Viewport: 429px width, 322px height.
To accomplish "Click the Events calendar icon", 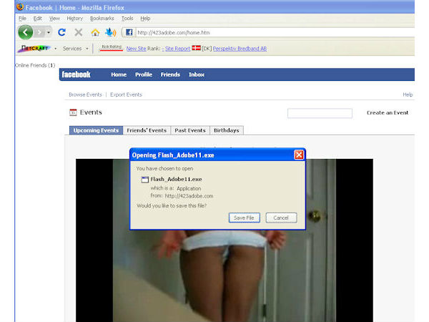I will click(x=73, y=112).
